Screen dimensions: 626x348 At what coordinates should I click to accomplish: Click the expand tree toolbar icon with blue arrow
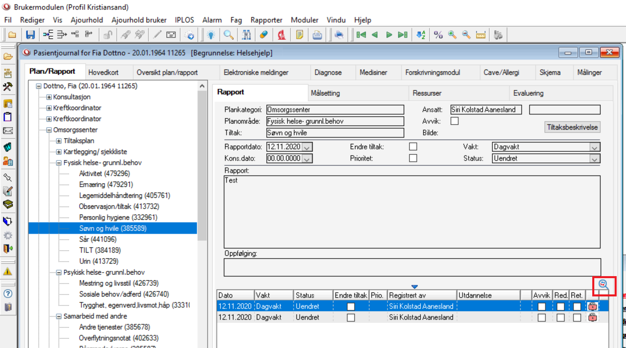point(48,35)
